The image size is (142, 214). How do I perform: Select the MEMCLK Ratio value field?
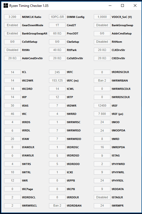[x=12, y=17]
